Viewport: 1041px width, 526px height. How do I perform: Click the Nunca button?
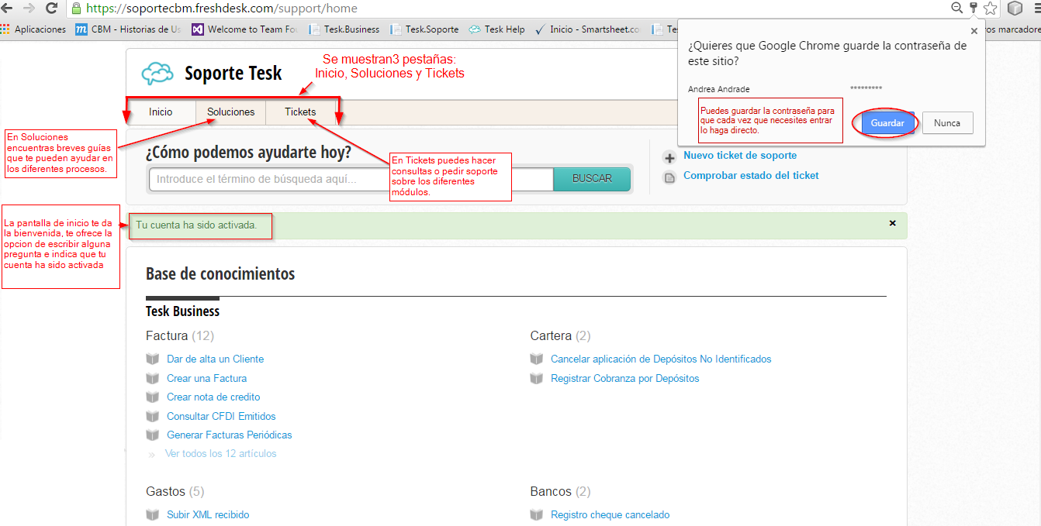947,123
